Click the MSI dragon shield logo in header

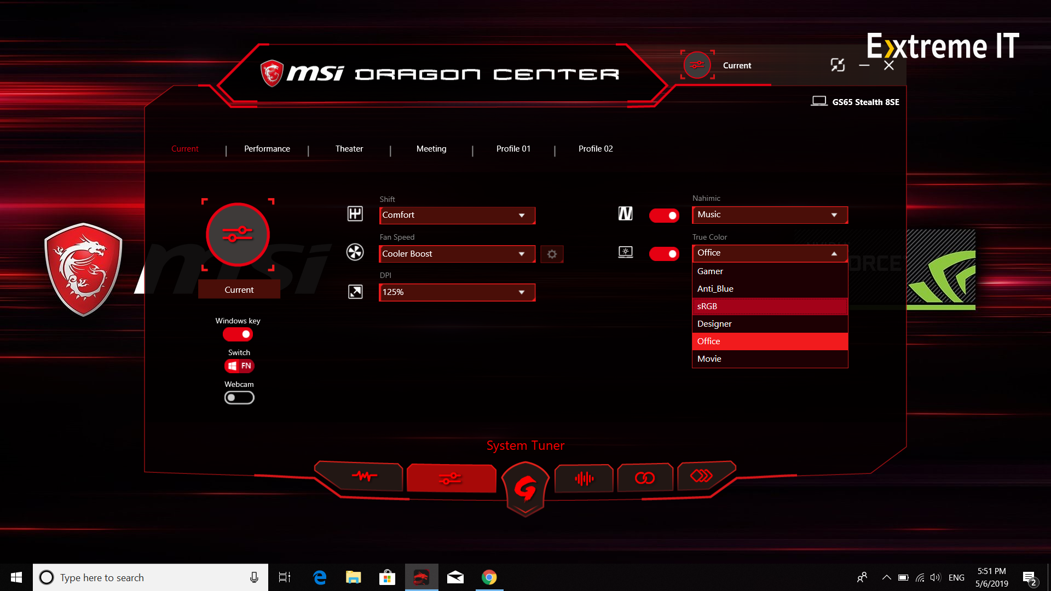click(272, 73)
